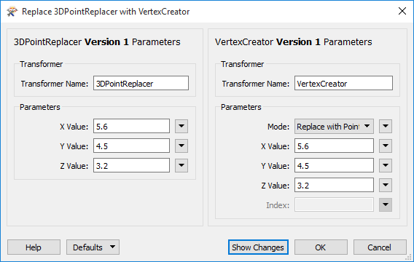414x262 pixels.
Task: Confirm replacement with OK button
Action: (x=321, y=247)
